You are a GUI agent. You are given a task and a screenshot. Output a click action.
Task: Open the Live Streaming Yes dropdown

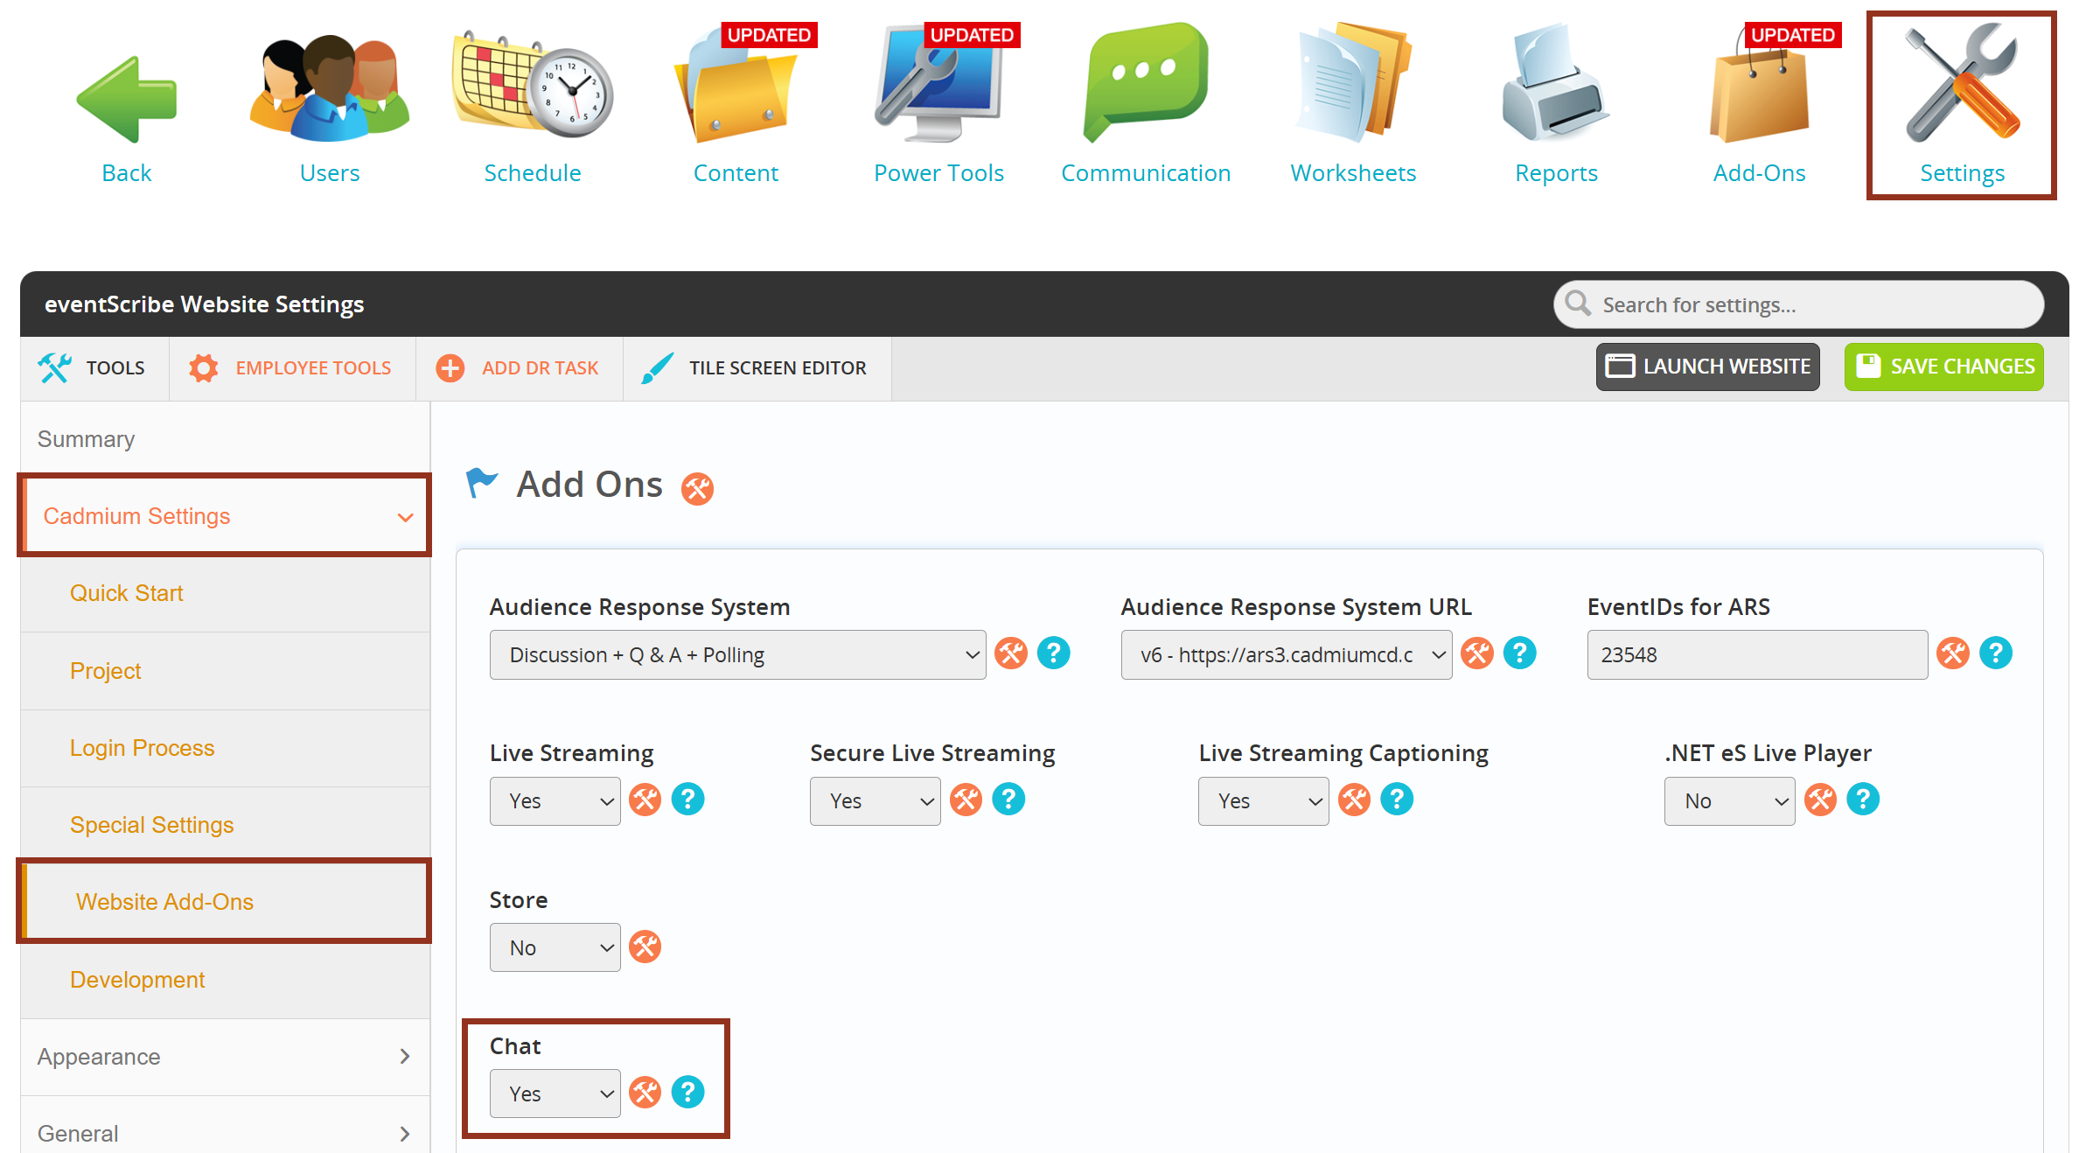coord(555,800)
